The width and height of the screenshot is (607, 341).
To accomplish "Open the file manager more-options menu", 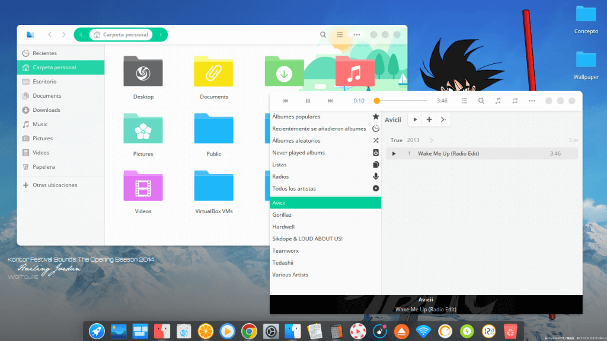I will tap(357, 34).
